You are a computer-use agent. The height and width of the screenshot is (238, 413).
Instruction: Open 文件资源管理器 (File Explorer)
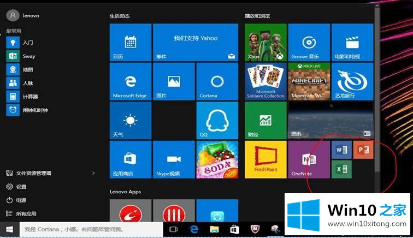29,173
